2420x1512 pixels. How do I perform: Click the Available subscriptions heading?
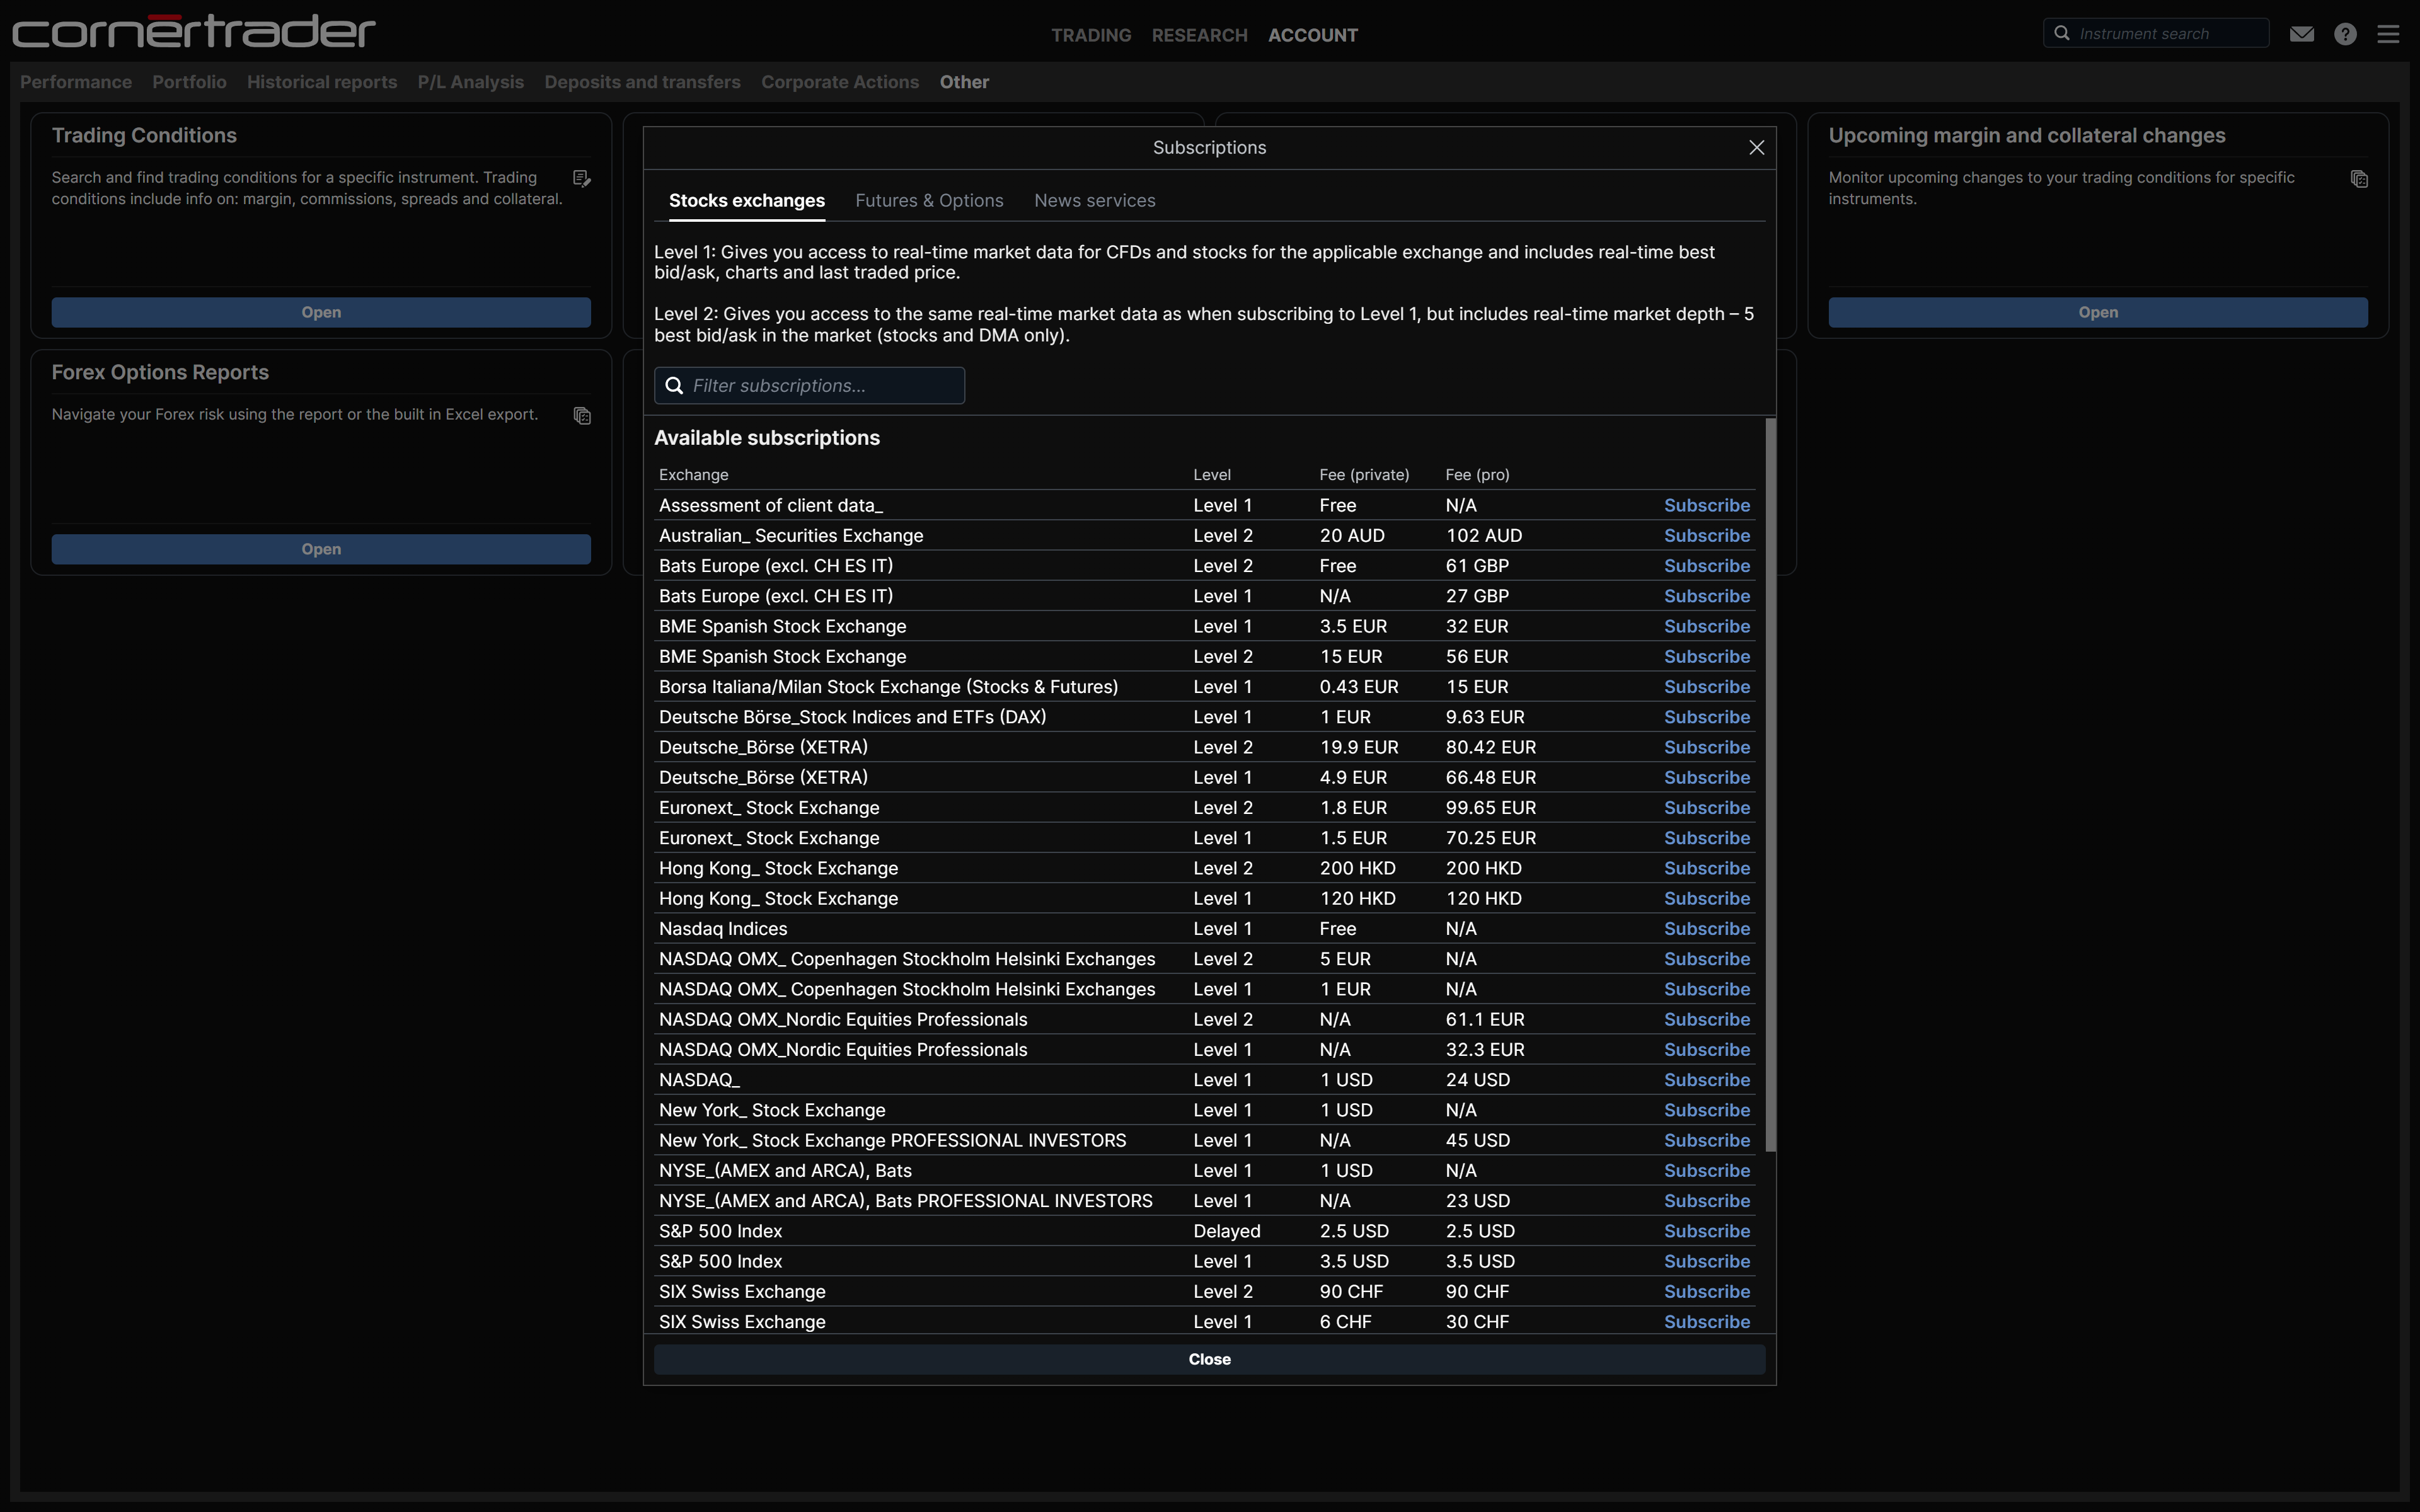tap(767, 438)
